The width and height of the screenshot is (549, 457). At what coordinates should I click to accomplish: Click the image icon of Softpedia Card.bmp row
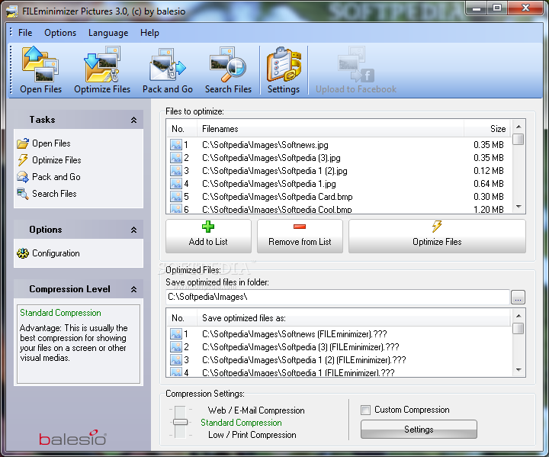(x=176, y=197)
